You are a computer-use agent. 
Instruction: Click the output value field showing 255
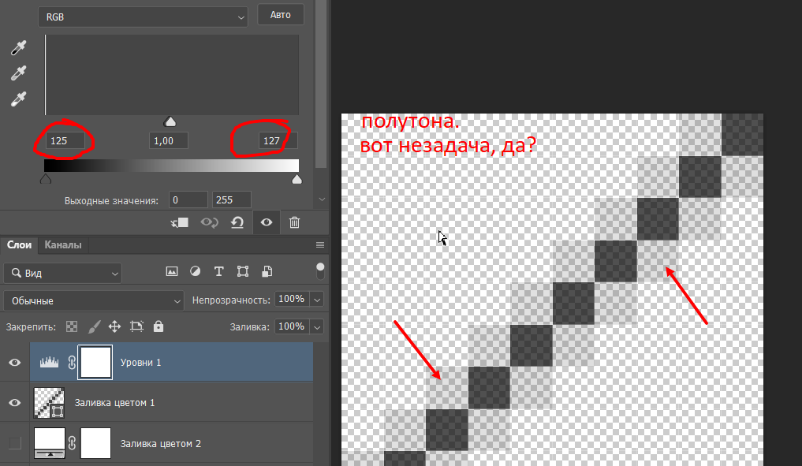[x=232, y=200]
